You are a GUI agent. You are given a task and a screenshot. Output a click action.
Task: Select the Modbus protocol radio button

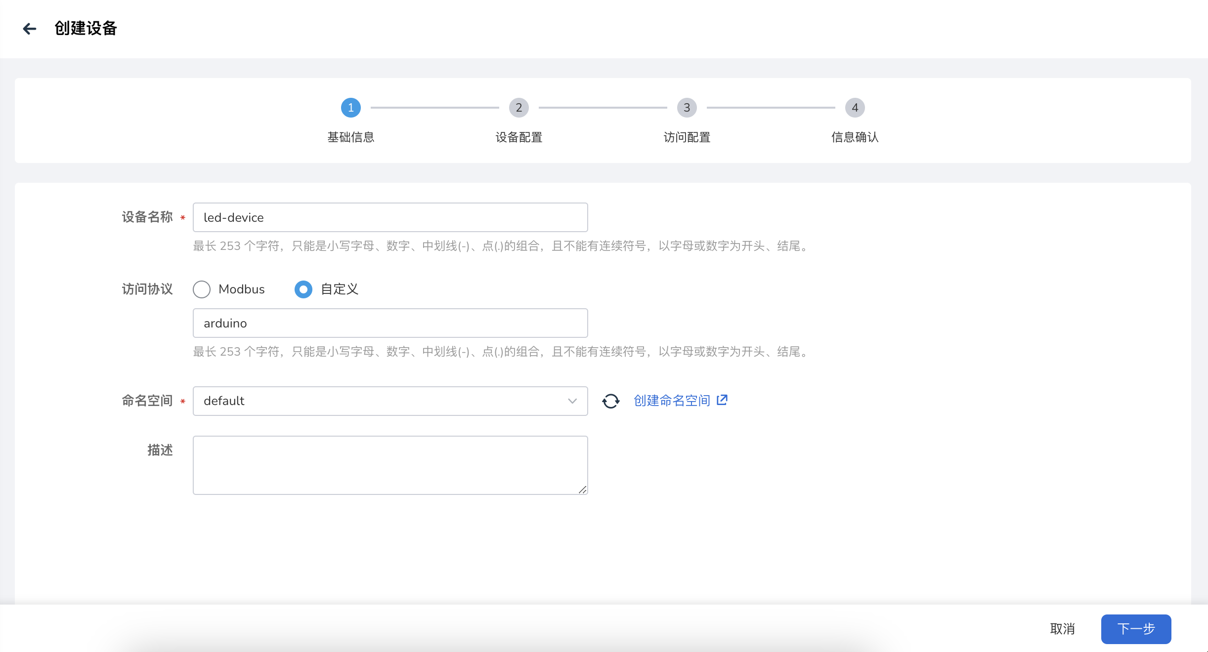[x=202, y=289]
